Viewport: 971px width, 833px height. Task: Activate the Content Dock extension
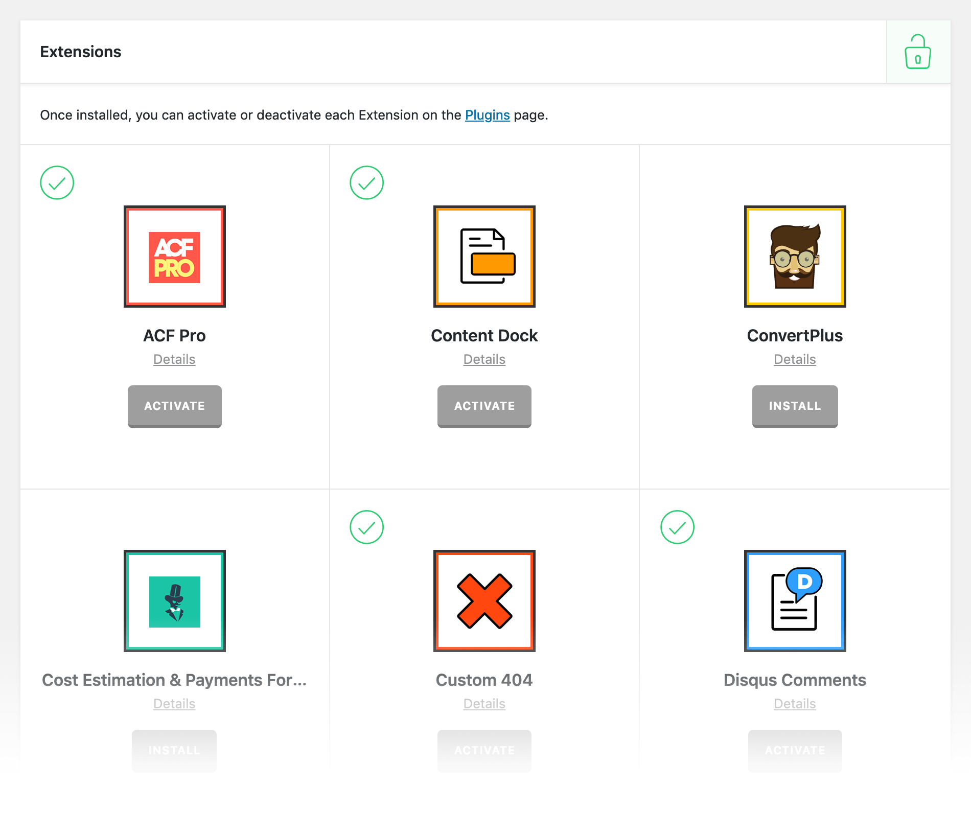point(484,406)
